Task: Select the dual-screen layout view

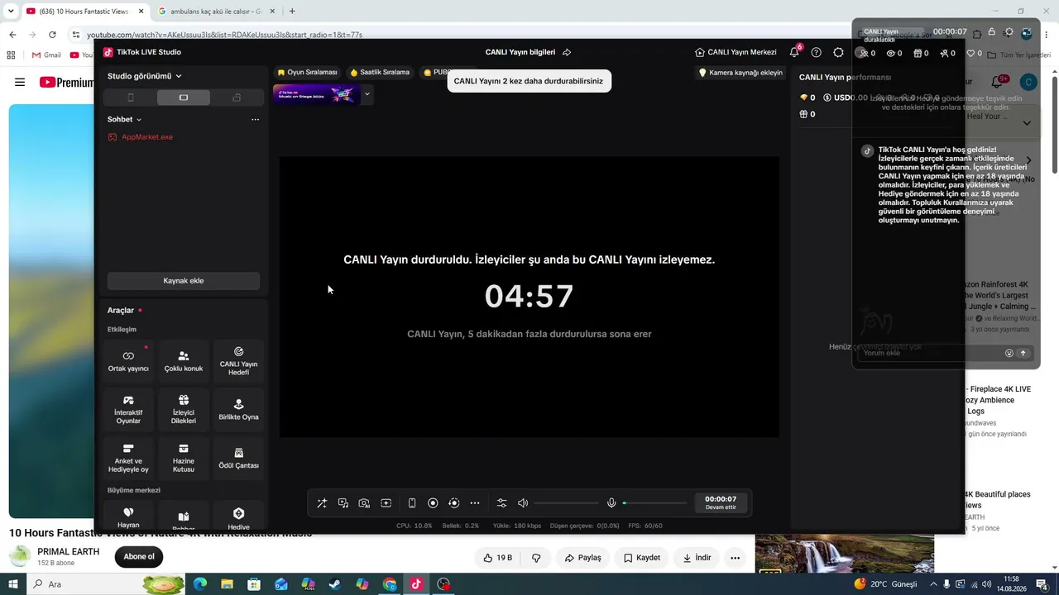Action: (237, 98)
